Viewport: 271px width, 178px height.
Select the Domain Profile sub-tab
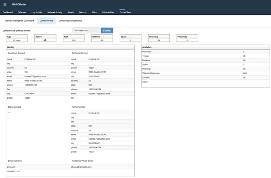pyautogui.click(x=47, y=21)
